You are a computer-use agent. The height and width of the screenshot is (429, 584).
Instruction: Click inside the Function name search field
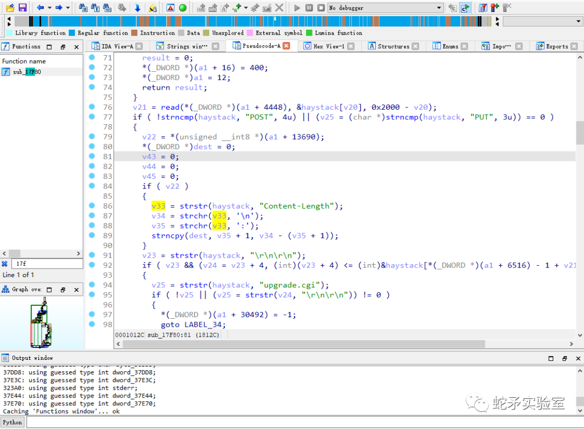(47, 264)
